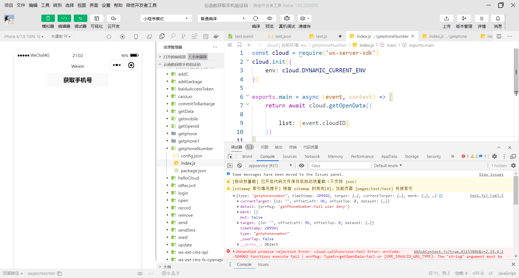Clear the console output
This screenshot has height=278, width=519.
pos(239,165)
